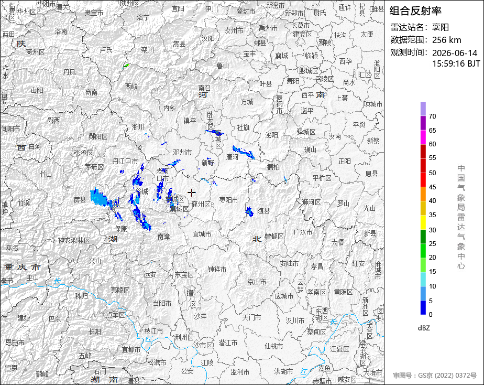
Task: Click the map label '南召'
Action: click(x=204, y=89)
